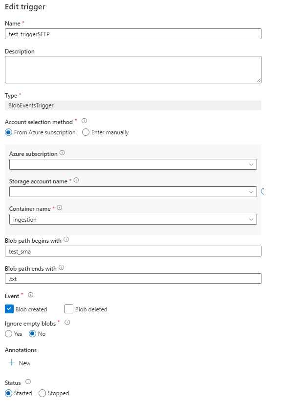Click info icon next to Container name
The height and width of the screenshot is (406, 281).
tap(59, 207)
